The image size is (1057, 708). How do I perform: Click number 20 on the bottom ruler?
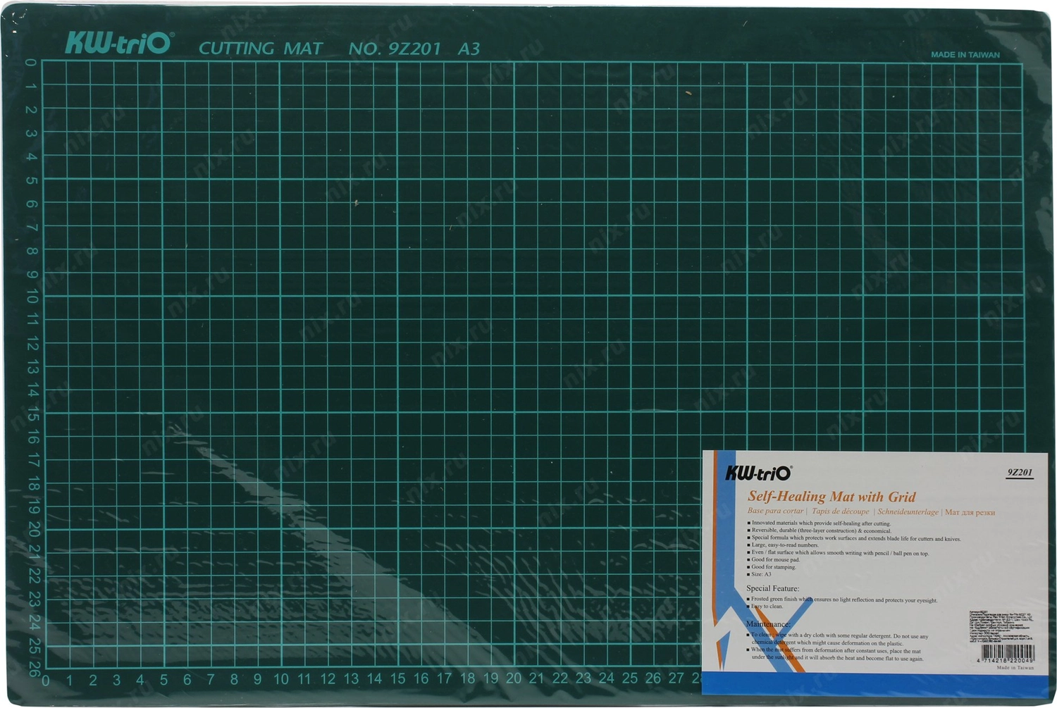tap(514, 678)
